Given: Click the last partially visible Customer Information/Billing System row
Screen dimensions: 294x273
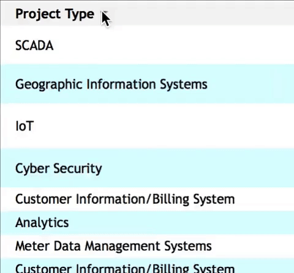Looking at the screenshot, I should point(147,266).
